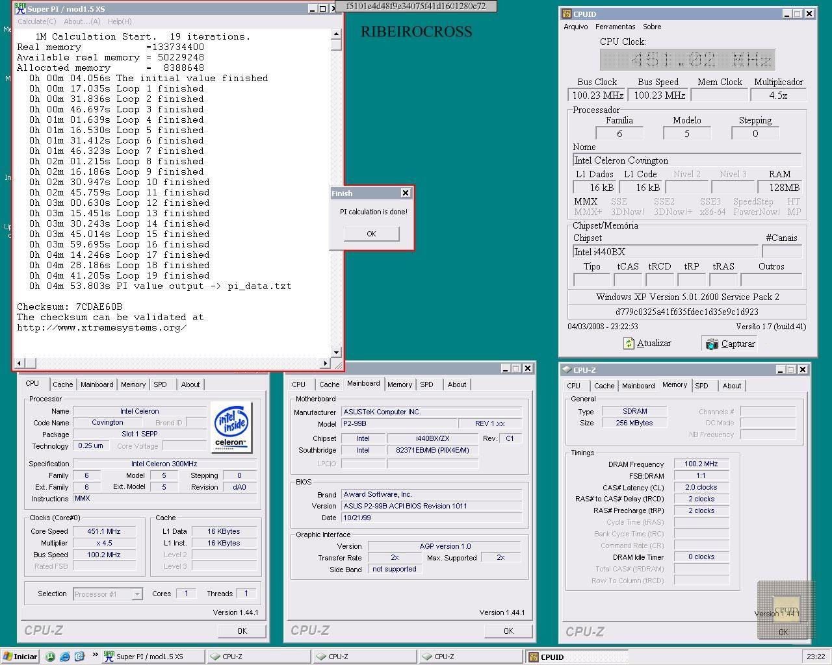Click the 82371EB/MB (PIIX4E/M) southbridge value
The height and width of the screenshot is (665, 832).
433,450
